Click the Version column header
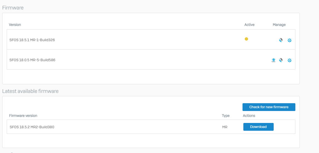This screenshot has height=153, width=319. coord(15,24)
